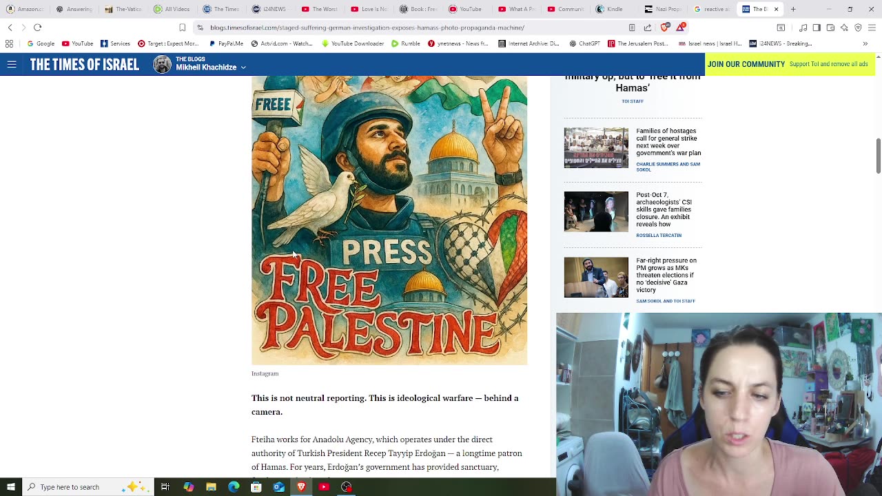Open the apps grid in the bookmarks bar
The height and width of the screenshot is (496, 882).
[9, 43]
